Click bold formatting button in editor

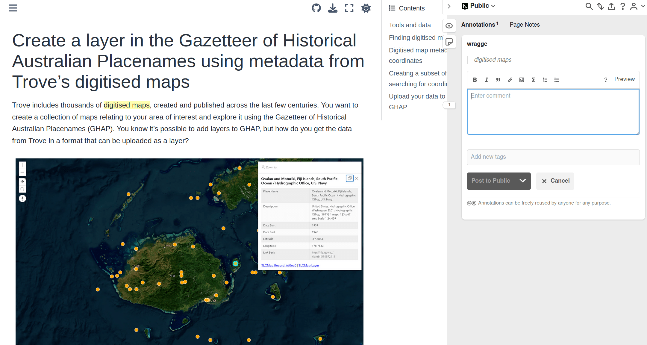point(475,80)
